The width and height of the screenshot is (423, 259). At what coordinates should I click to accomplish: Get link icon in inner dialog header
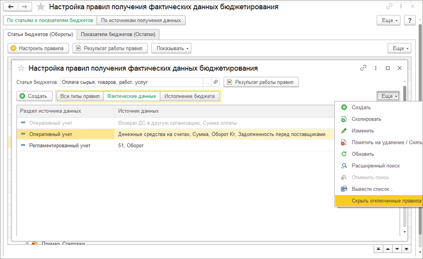363,68
